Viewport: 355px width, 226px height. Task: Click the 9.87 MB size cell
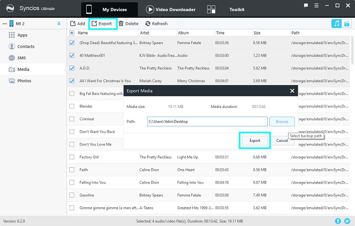click(x=260, y=182)
